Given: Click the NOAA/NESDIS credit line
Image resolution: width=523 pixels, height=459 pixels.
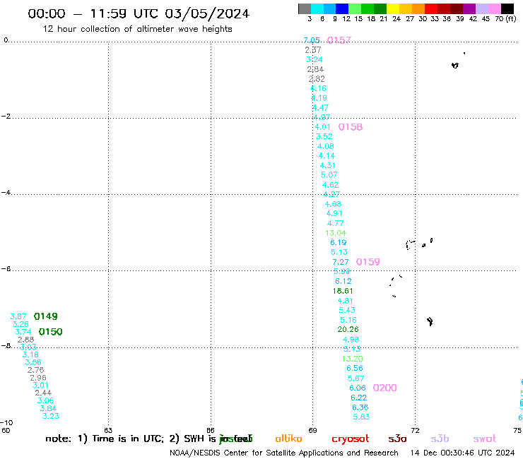Looking at the screenshot, I should pos(284,453).
